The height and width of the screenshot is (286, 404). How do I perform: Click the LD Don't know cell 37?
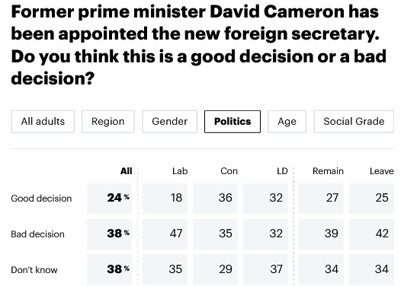(265, 269)
